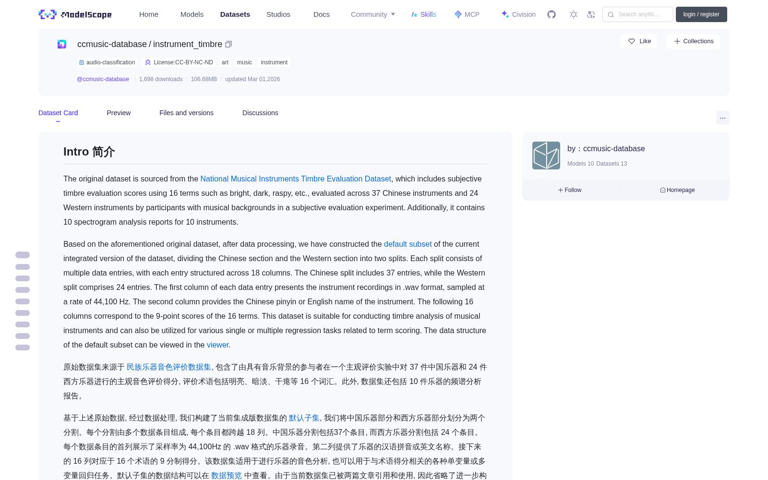Open the 数据预览 link
Screen dimensions: 768x480
point(227,475)
